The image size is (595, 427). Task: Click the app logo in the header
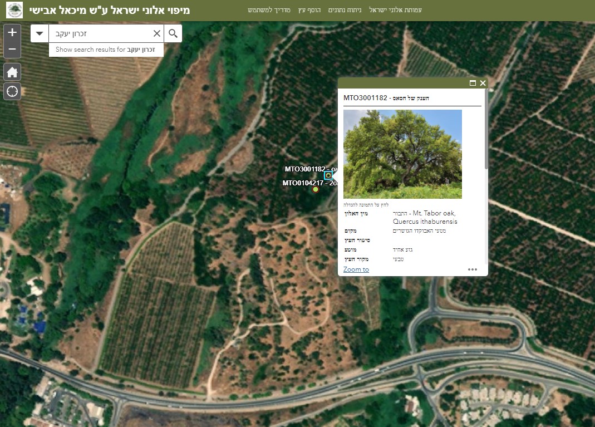point(14,10)
